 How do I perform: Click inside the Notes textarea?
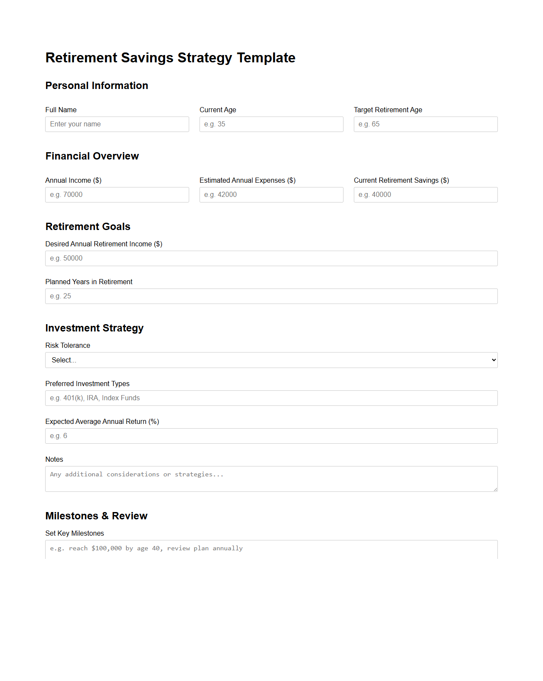pos(271,479)
